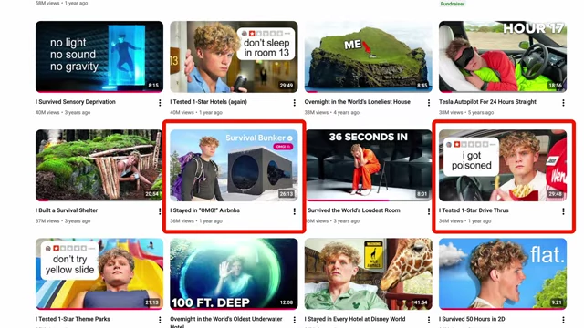Open options menu for Every Hotel at Disney World
The width and height of the screenshot is (584, 328).
pos(429,320)
